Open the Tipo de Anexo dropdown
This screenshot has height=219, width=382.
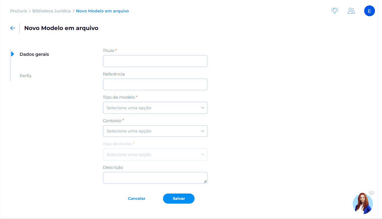click(155, 154)
